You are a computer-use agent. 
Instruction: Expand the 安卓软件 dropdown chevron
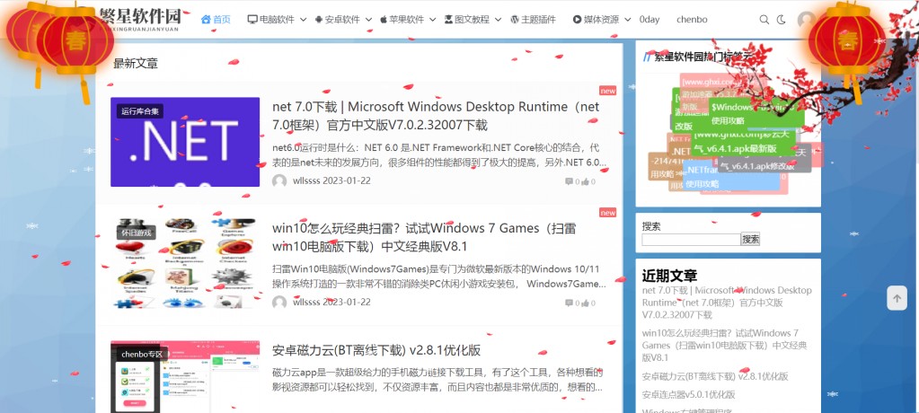point(368,20)
